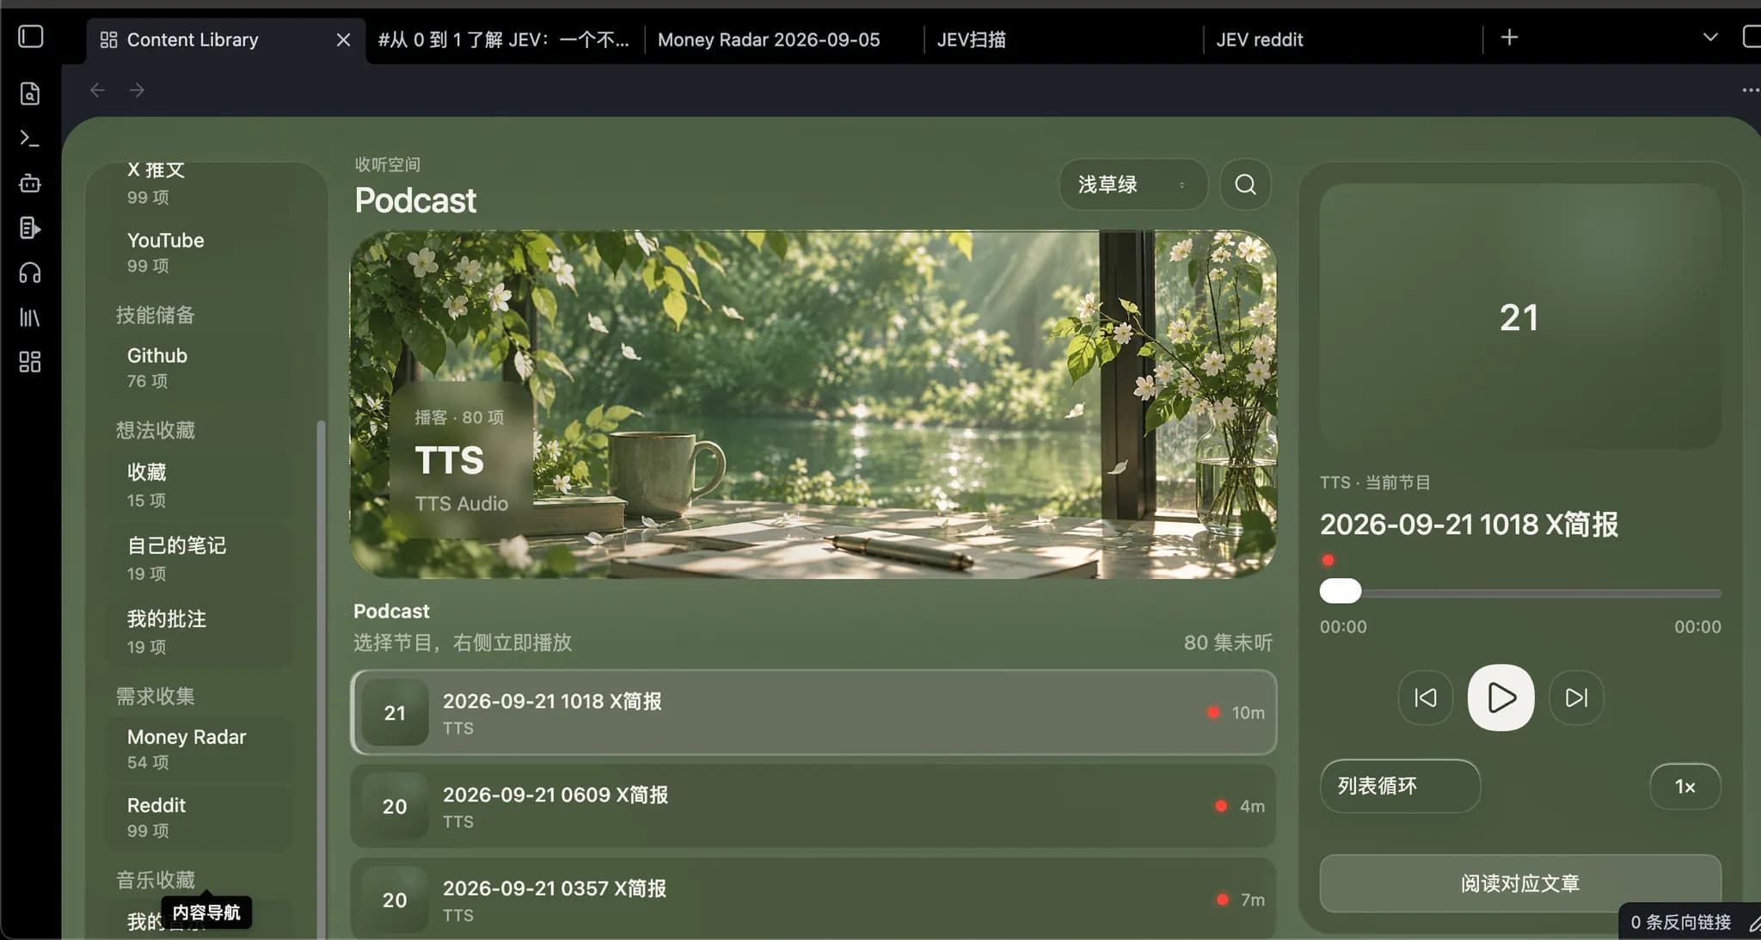This screenshot has height=940, width=1761.
Task: Open the dashboard grid icon in ribbon
Action: [x=30, y=362]
